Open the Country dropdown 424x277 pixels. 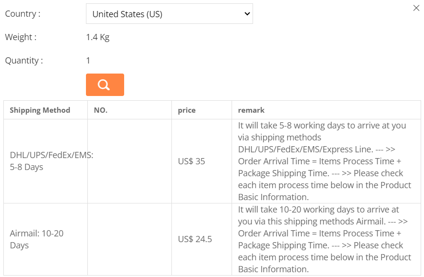169,14
